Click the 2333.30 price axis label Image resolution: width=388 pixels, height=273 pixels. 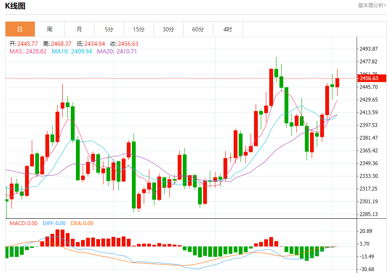click(368, 176)
